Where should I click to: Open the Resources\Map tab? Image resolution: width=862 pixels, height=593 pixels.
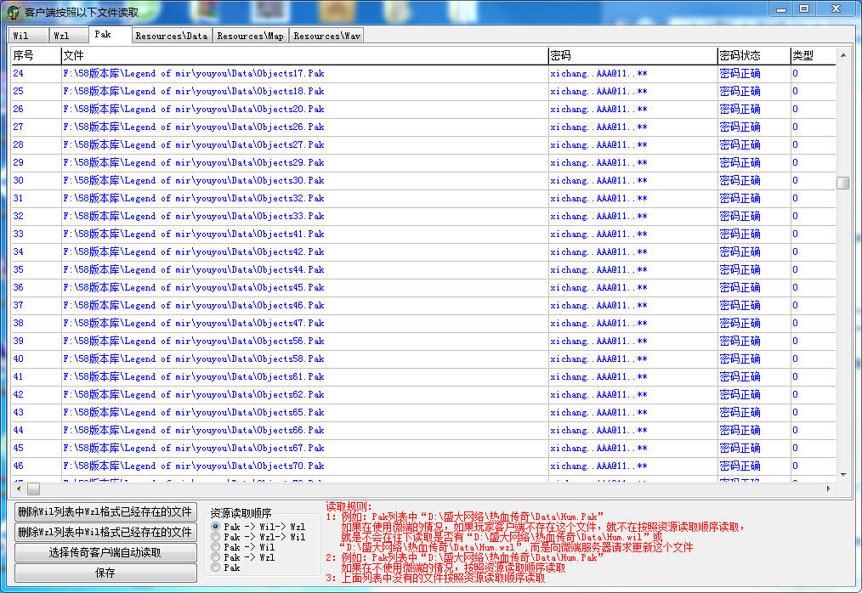[x=250, y=36]
